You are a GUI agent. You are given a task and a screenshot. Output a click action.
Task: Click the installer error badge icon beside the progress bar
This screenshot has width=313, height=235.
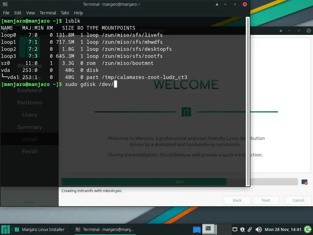[304, 182]
